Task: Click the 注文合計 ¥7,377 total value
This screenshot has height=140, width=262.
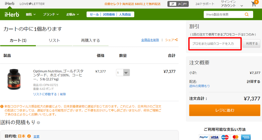Action: point(252,99)
